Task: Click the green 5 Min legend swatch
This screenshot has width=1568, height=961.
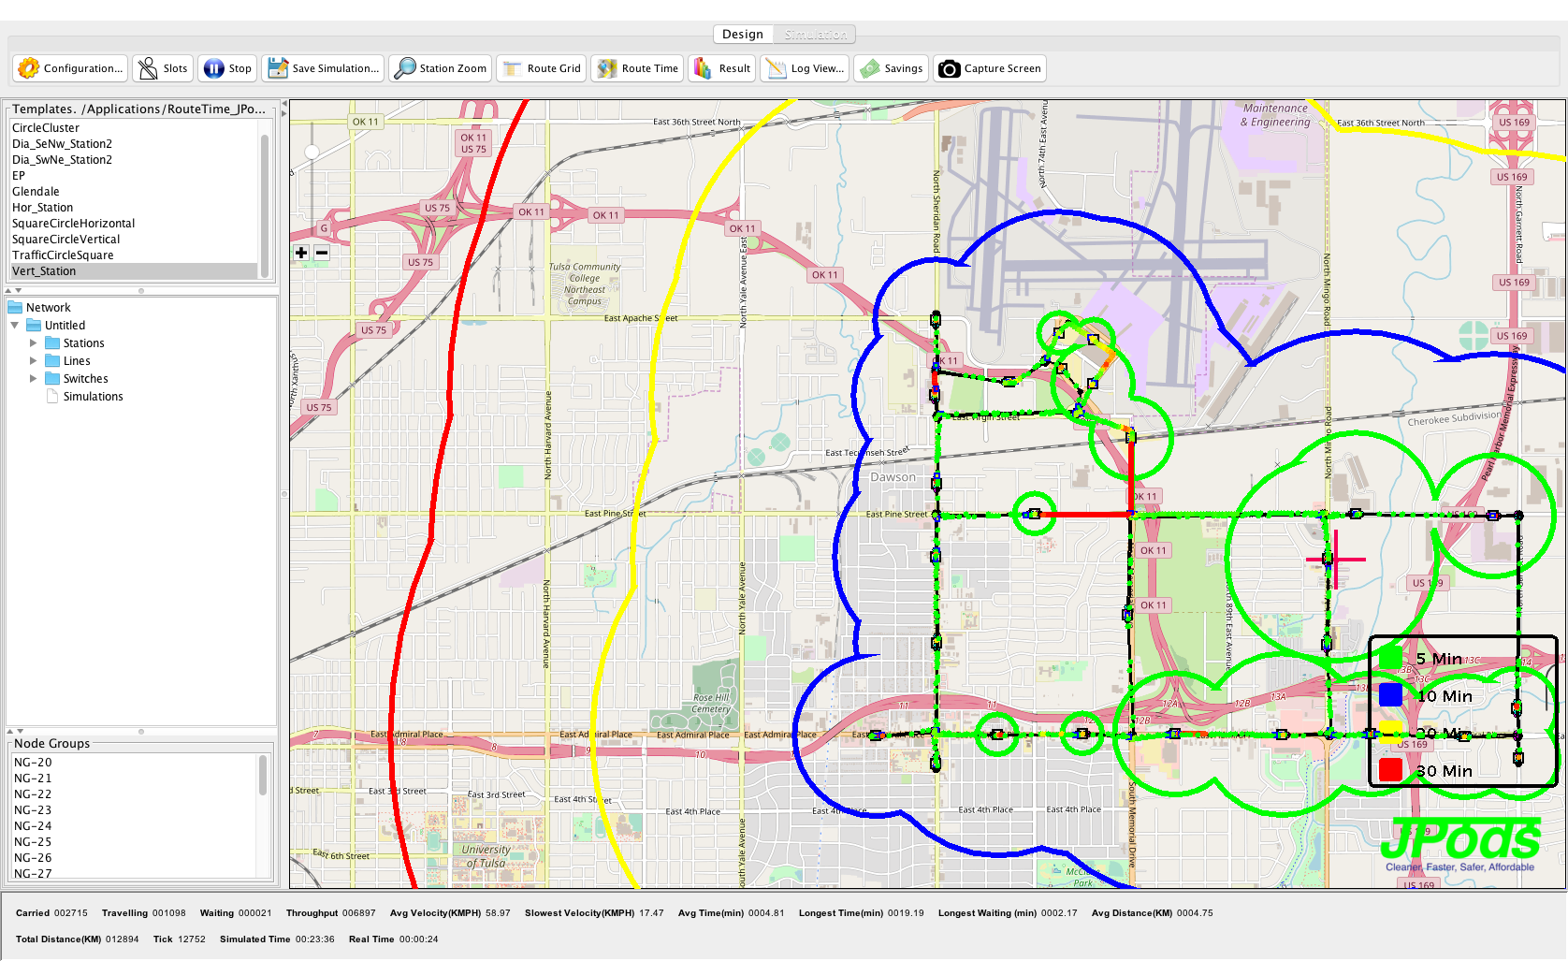Action: [1390, 659]
